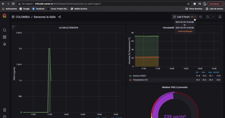This screenshot has width=225, height=118.
Task: Click Temperatura avg value 22.4
Action: point(211,80)
